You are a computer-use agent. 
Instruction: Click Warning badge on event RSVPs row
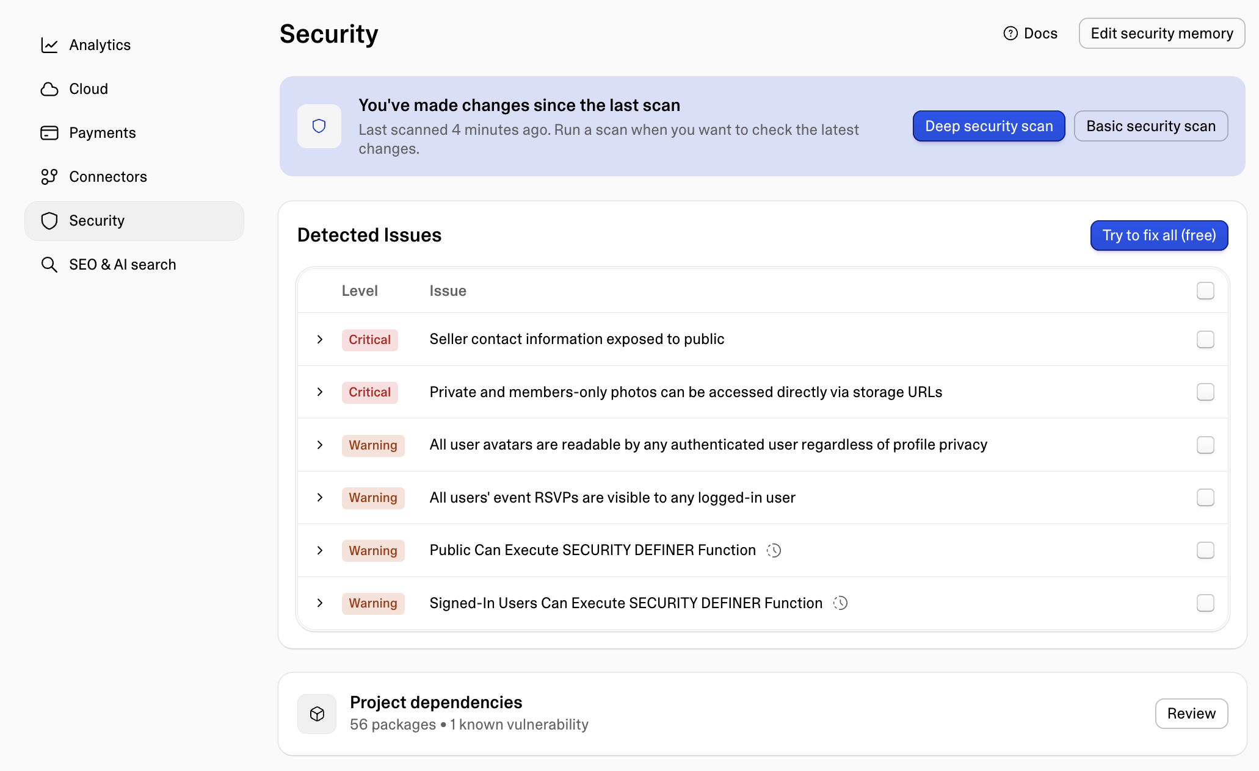point(373,498)
